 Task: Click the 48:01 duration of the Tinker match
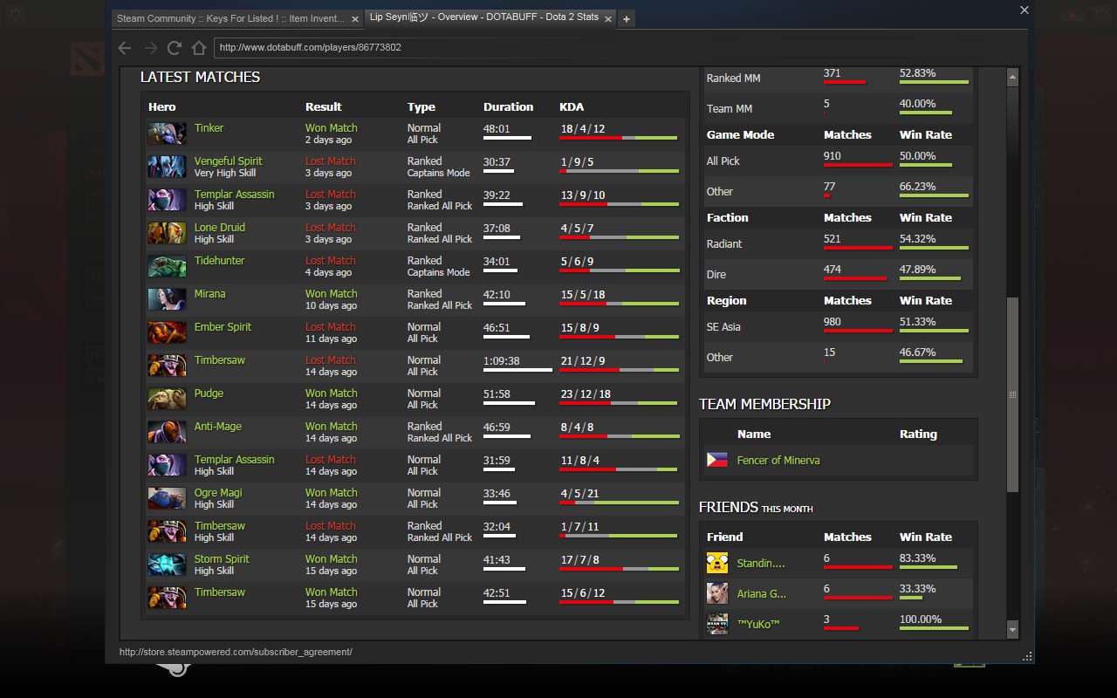click(x=497, y=128)
